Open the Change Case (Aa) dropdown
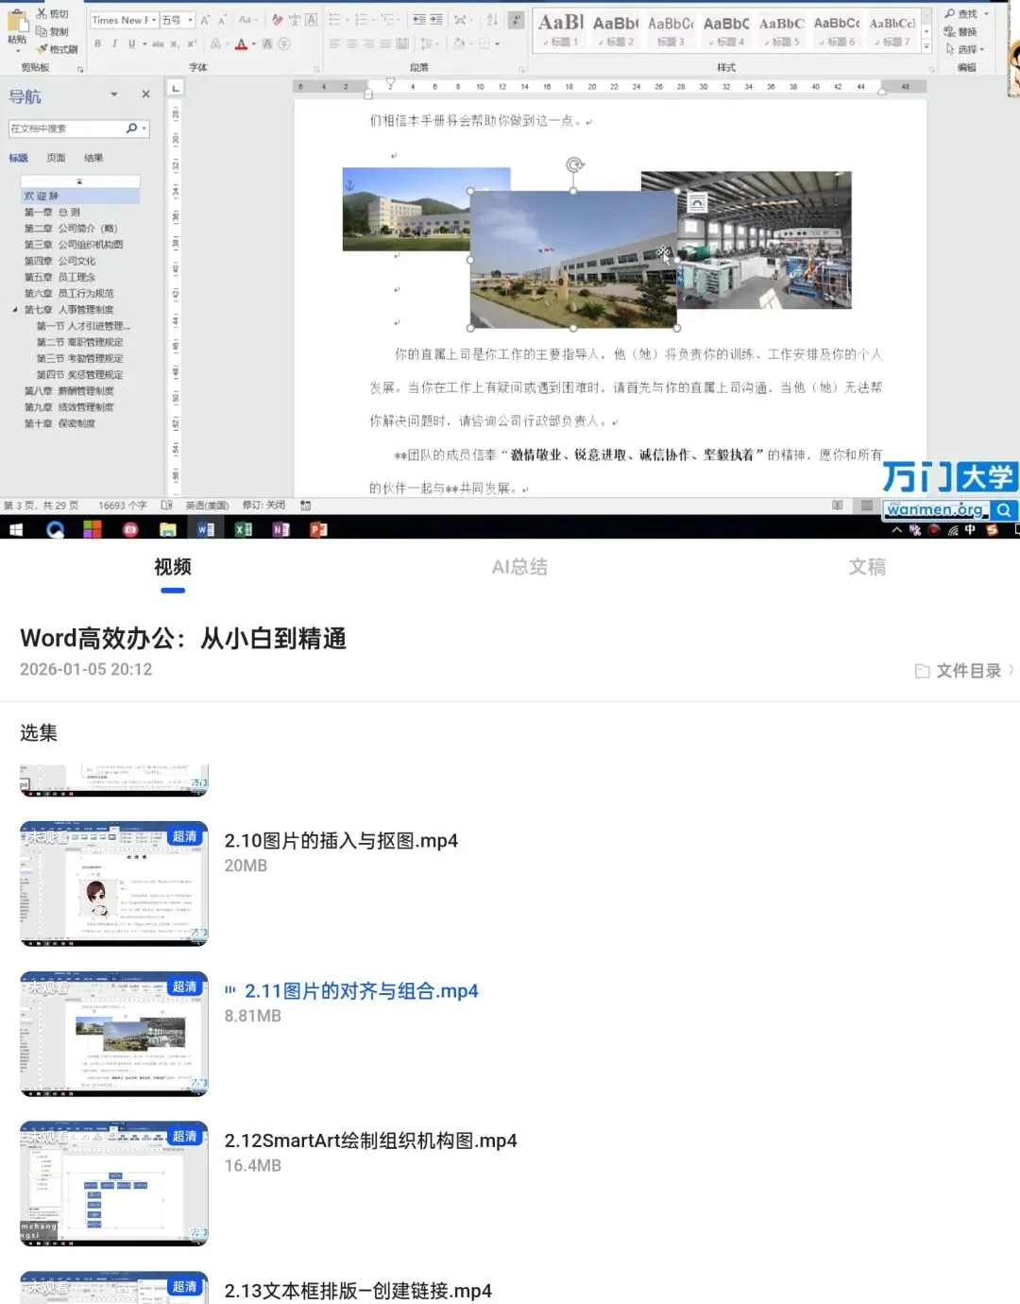1020x1304 pixels. point(247,20)
